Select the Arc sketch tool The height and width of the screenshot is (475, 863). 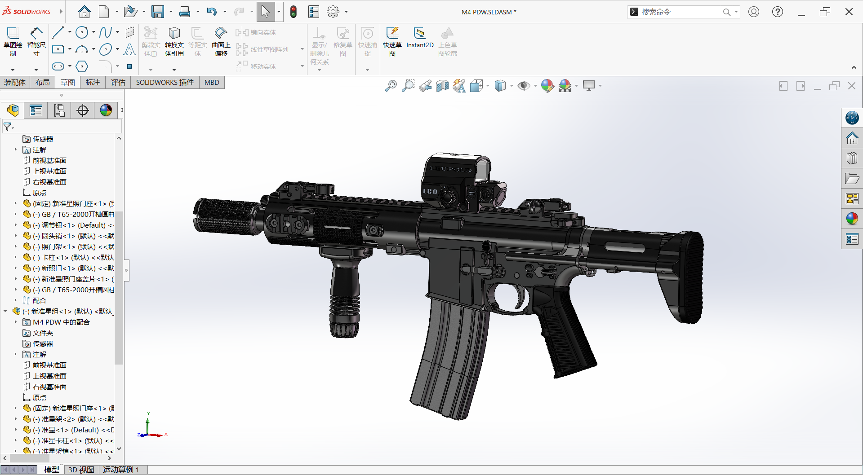click(82, 49)
